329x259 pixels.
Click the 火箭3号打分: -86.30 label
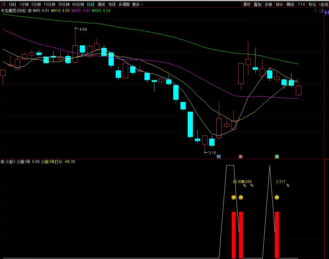[58, 162]
